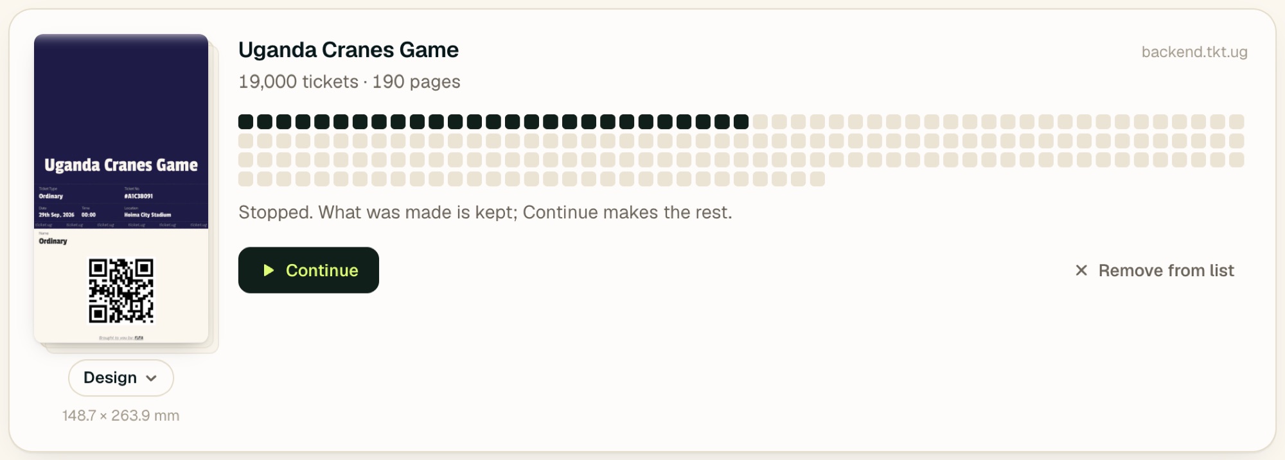Expand the chevron arrow next to Design
This screenshot has height=460, width=1285.
[151, 378]
